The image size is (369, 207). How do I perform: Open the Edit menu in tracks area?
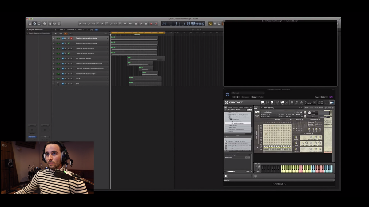click(61, 30)
